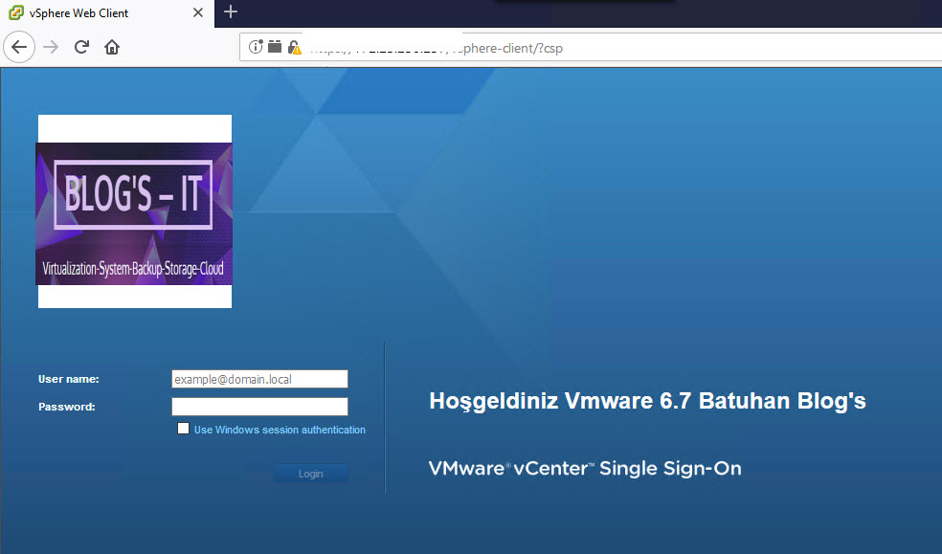Open a new tab with plus button

coord(231,12)
